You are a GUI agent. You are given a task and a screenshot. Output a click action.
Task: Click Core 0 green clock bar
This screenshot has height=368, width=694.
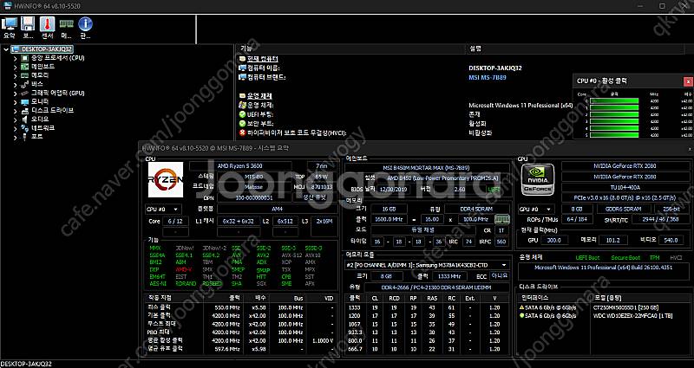614,100
